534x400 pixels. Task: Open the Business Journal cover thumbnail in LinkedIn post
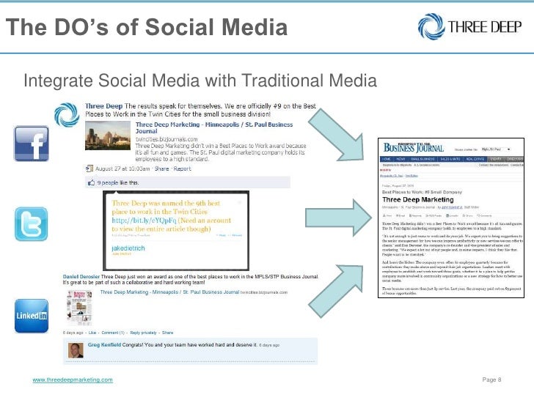point(79,308)
